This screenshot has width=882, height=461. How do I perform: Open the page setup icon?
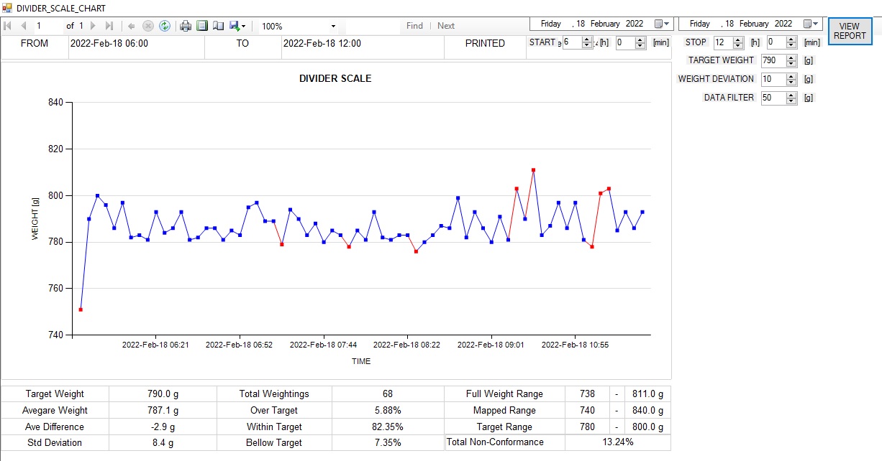point(218,26)
